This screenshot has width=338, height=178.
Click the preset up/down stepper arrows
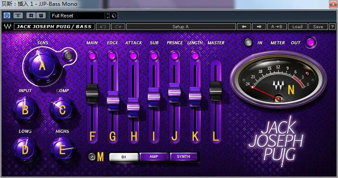(x=107, y=16)
